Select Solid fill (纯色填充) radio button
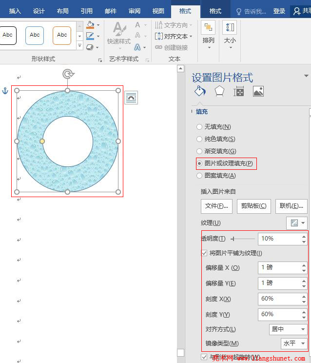311x363 pixels. point(199,139)
